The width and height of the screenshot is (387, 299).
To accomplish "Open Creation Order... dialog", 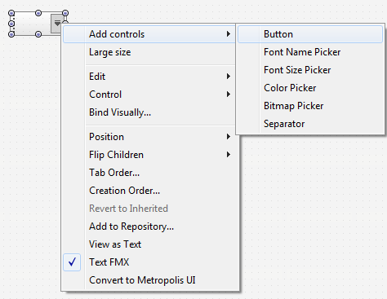I will [x=149, y=191].
